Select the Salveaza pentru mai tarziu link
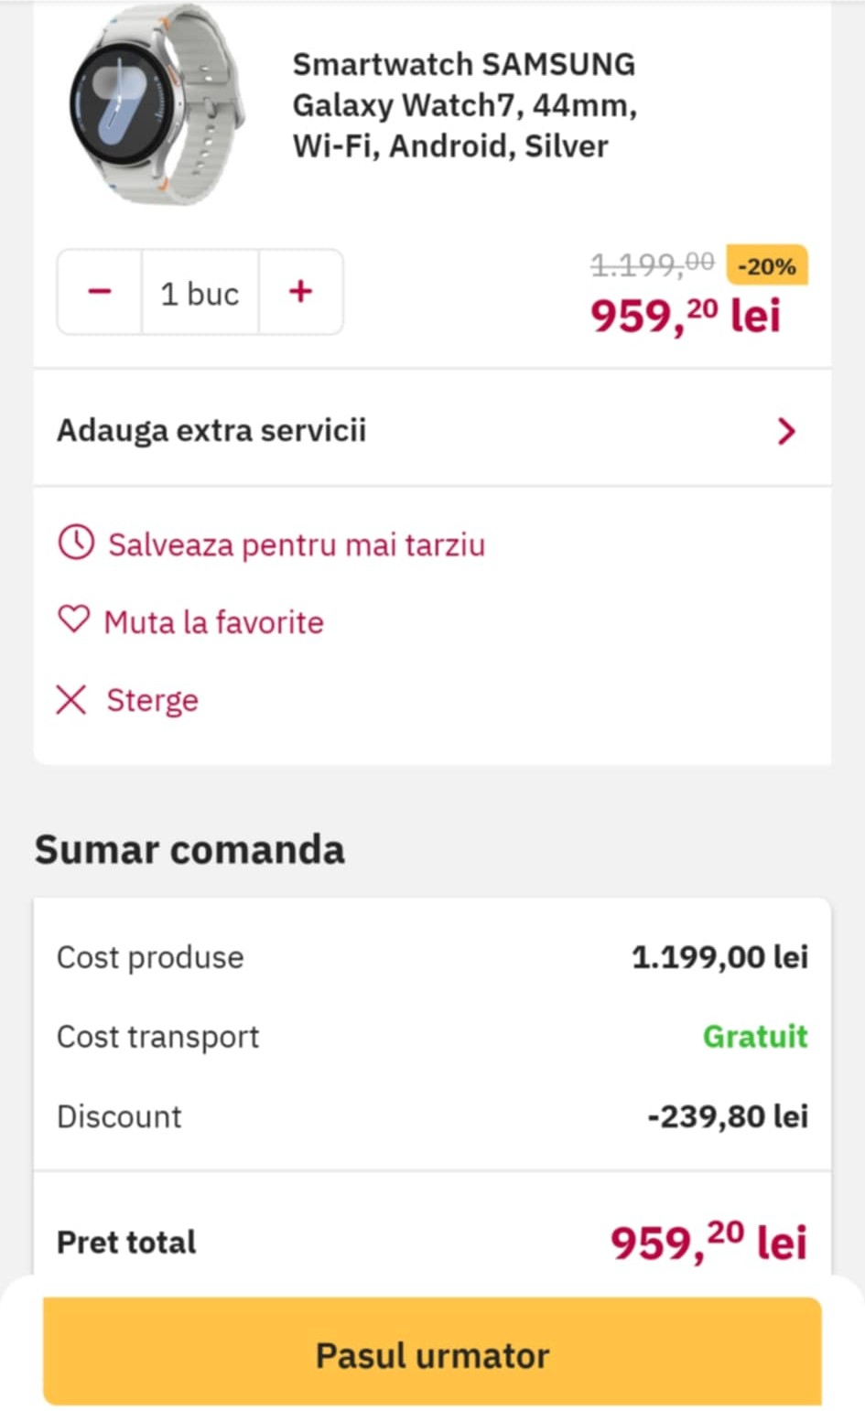The height and width of the screenshot is (1411, 865). click(x=297, y=544)
